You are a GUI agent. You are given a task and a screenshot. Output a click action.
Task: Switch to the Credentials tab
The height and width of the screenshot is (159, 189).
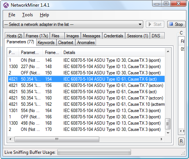tap(113, 36)
